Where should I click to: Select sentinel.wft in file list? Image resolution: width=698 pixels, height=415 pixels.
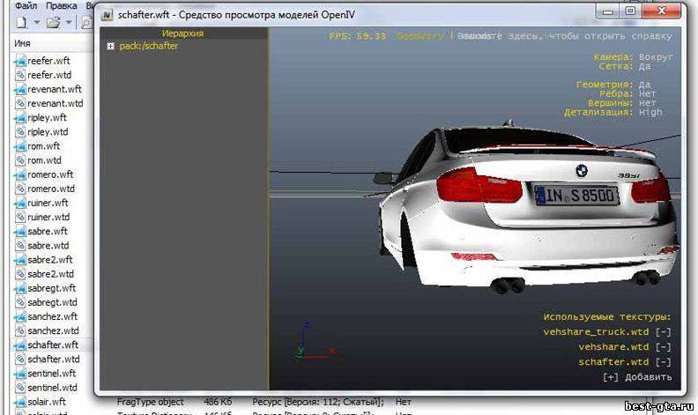pos(52,374)
